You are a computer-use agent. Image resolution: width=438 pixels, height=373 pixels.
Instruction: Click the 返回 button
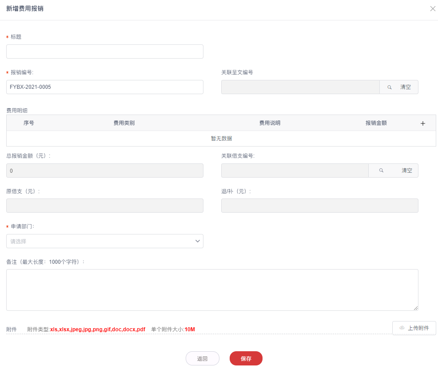(x=202, y=358)
